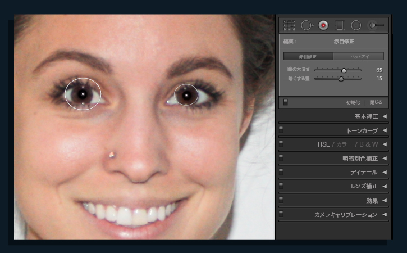Screen dimensions: 407x253
Task: Select the Graduated Filter tool icon
Action: pos(340,25)
